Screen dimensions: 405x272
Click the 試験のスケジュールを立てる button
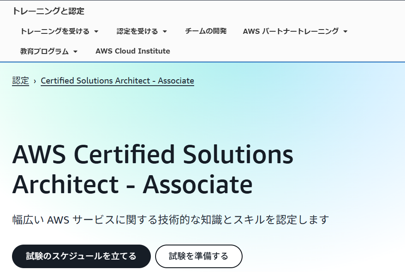[81, 256]
